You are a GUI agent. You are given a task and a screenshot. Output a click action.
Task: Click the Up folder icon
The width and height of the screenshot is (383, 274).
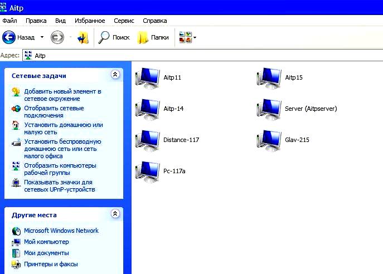click(x=83, y=38)
